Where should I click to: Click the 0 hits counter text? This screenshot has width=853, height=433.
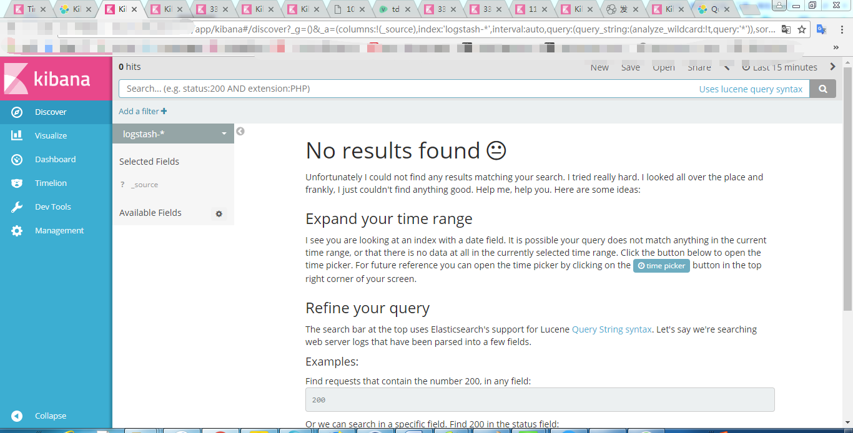point(130,67)
